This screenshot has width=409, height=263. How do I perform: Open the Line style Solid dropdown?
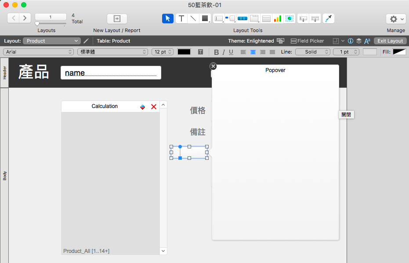(x=313, y=52)
